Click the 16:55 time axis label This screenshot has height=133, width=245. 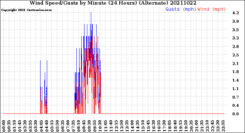(x=159, y=126)
